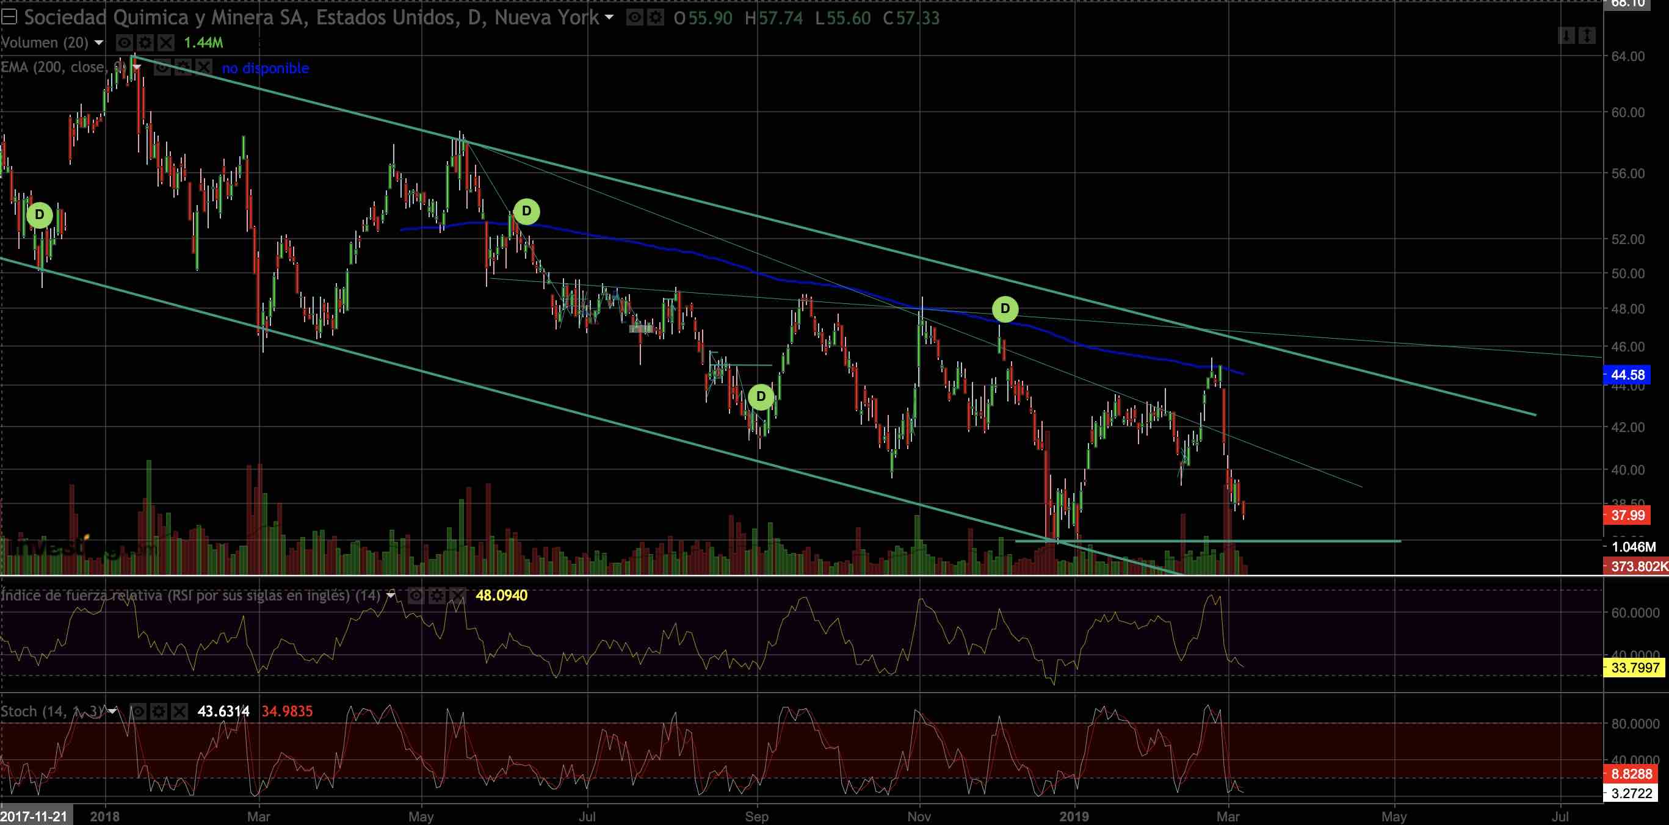Select the blue EMA 44.58 price label

click(1627, 375)
